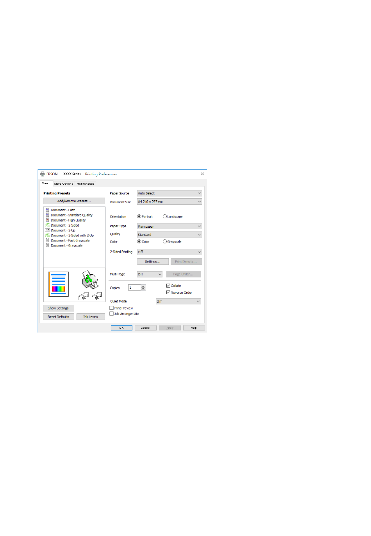This screenshot has height=536, width=371.
Task: Open the Document Size dropdown
Action: click(x=169, y=201)
